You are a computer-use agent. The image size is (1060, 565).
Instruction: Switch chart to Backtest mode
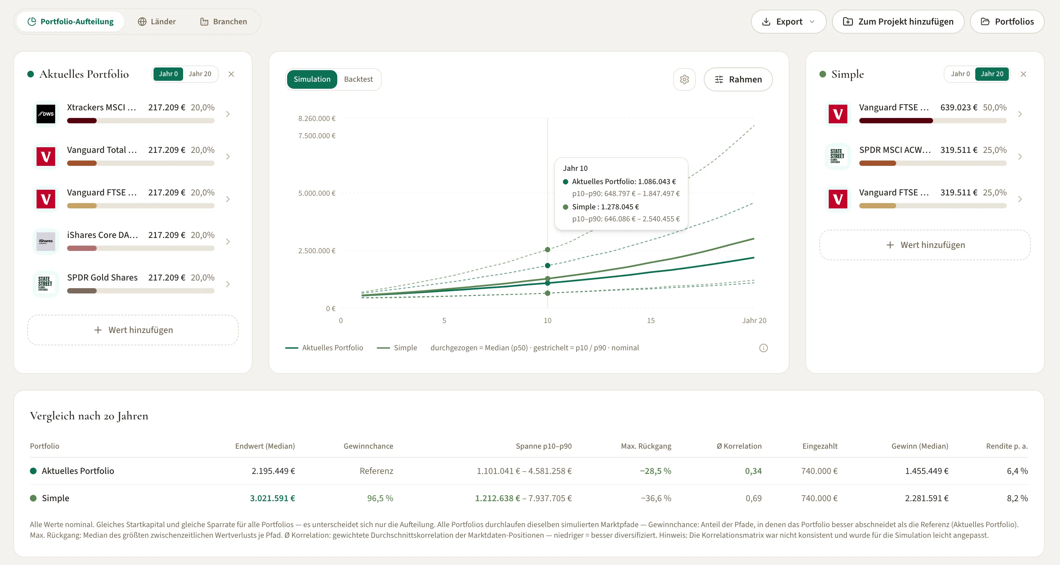click(359, 79)
